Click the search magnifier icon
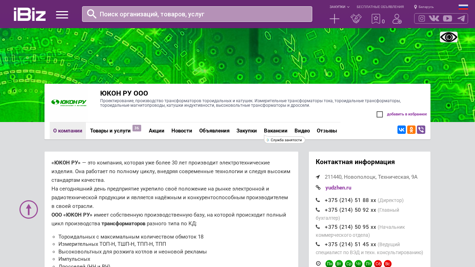The height and width of the screenshot is (267, 475). point(92,14)
